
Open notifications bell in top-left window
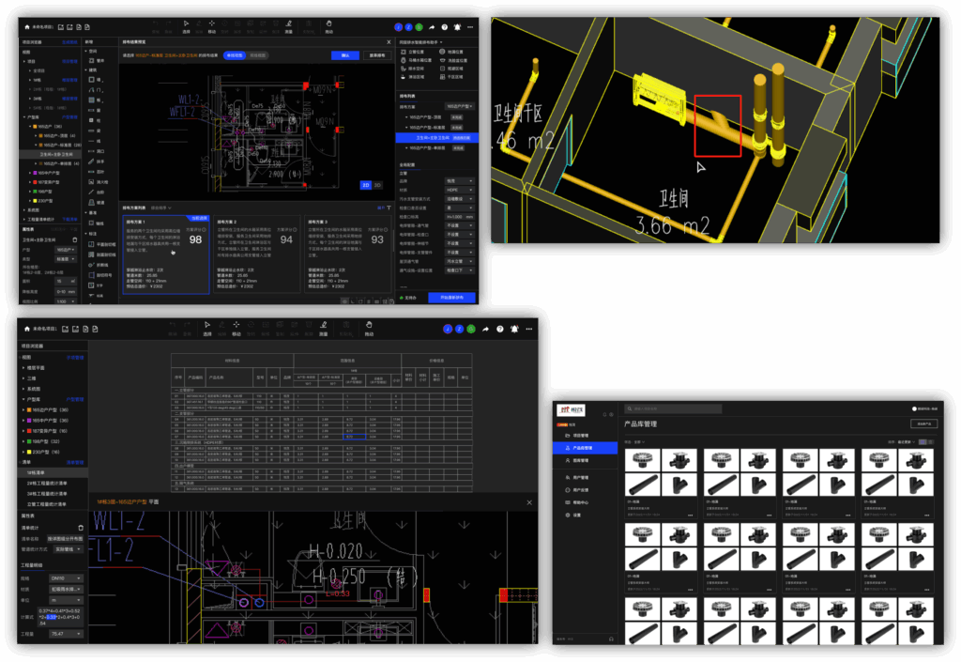point(457,28)
